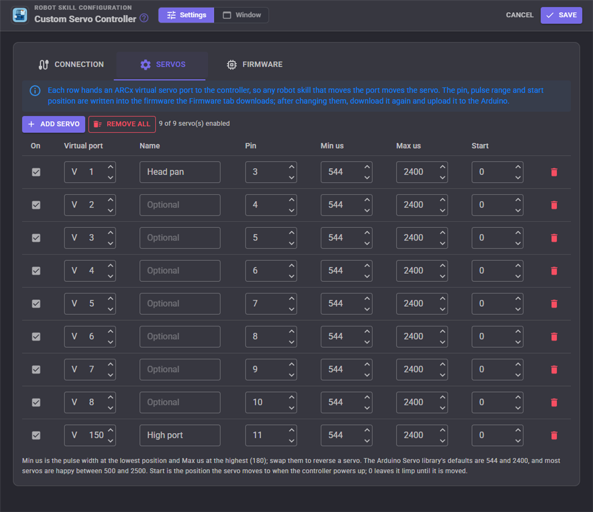
Task: Increase Start value in Head pan row
Action: tap(518, 166)
